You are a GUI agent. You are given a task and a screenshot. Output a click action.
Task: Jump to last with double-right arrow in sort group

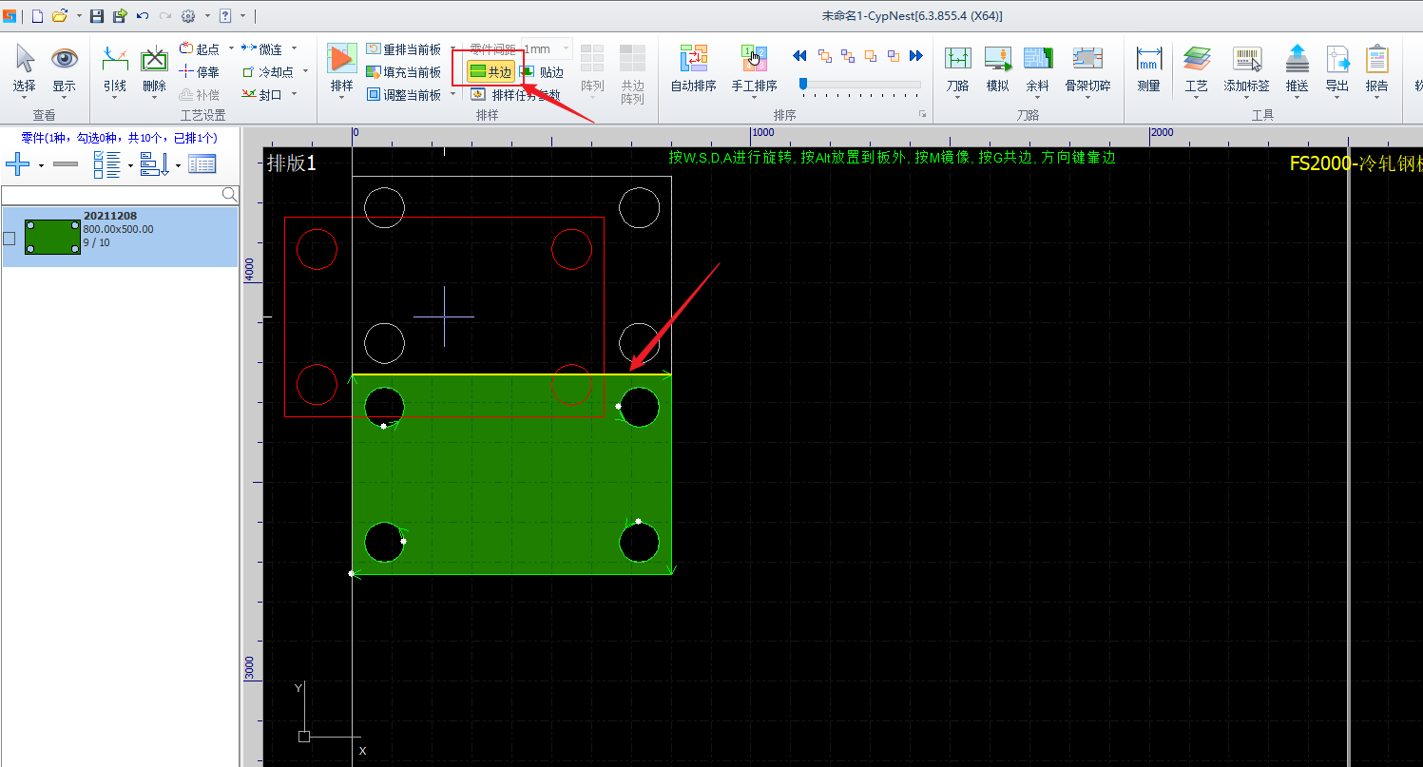916,56
